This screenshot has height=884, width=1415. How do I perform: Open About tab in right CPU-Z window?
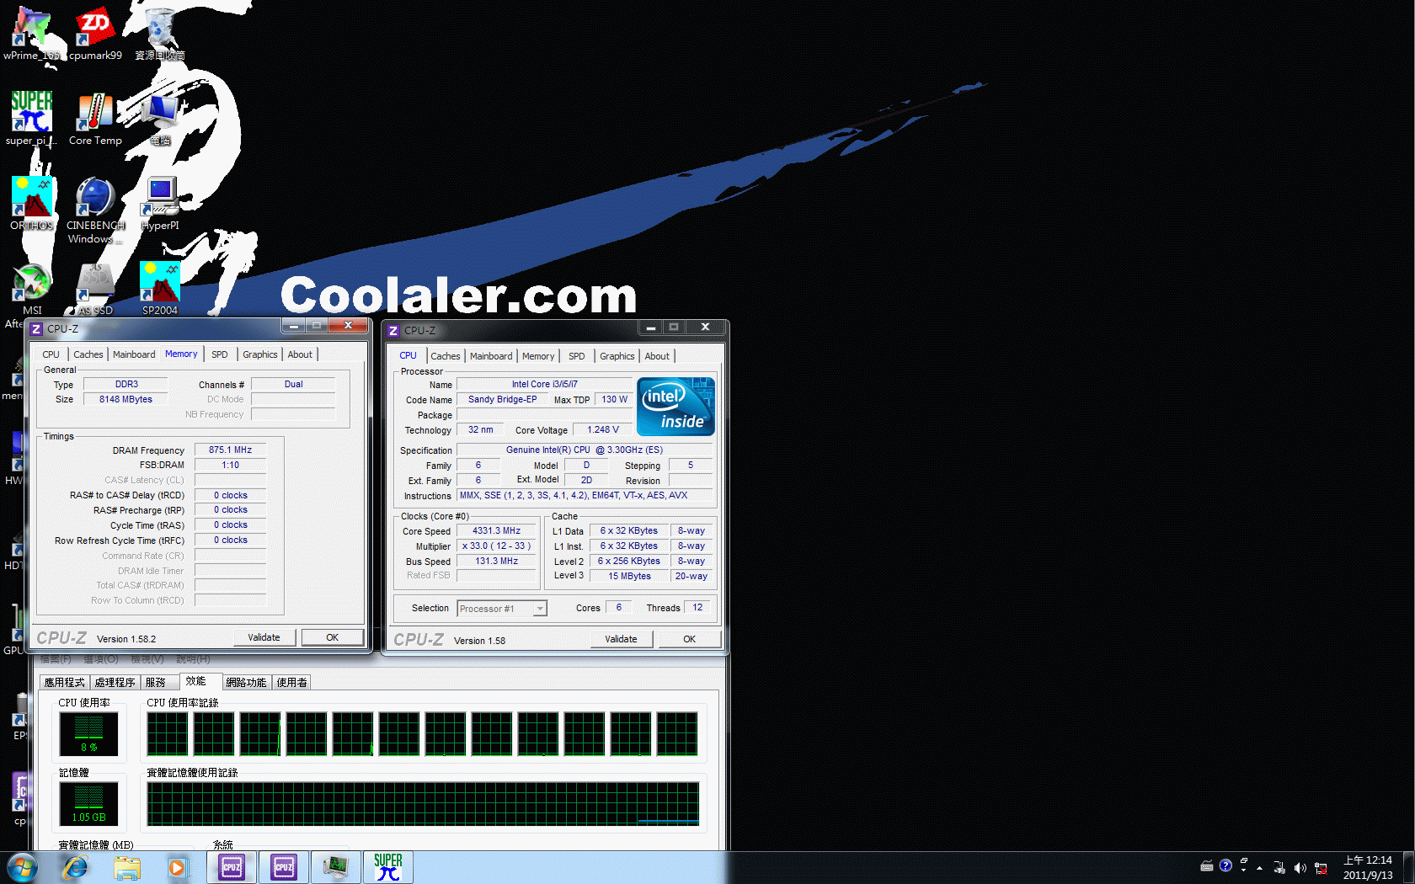coord(657,356)
